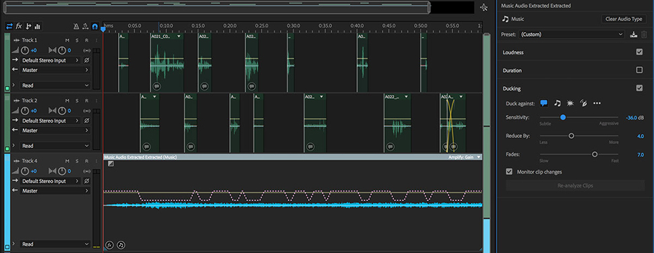Expand the Loudness section
654x253 pixels.
513,52
